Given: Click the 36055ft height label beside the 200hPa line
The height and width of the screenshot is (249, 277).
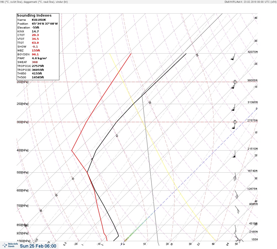Looking at the screenshot, I should 252,80.
